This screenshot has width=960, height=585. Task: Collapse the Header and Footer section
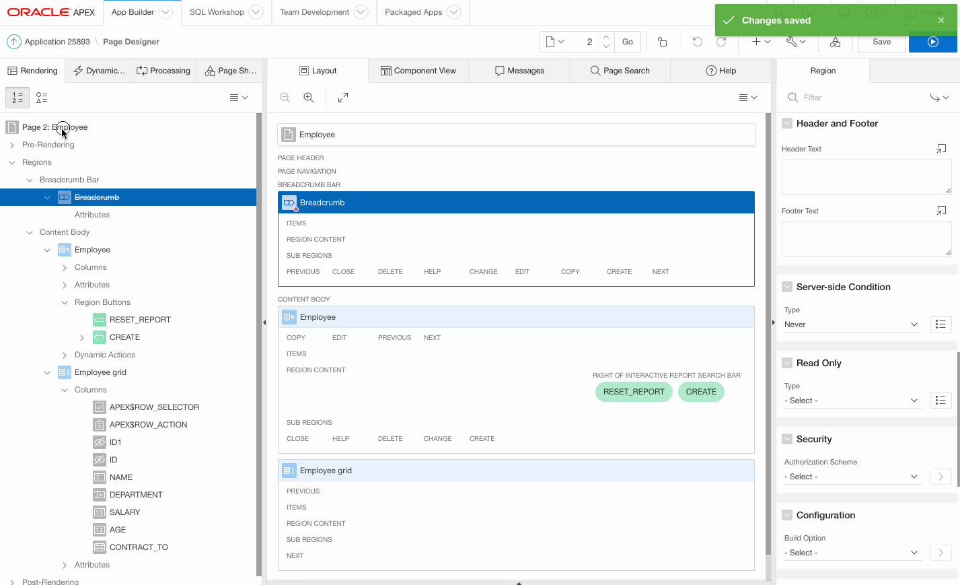(x=787, y=123)
